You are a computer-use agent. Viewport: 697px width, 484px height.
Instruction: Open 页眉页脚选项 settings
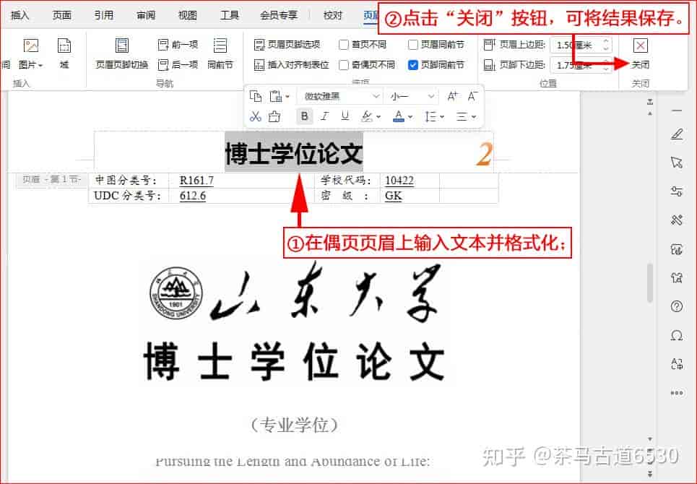pos(287,45)
